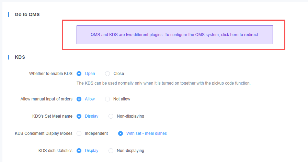Click the pickup code function hint text
This screenshot has height=162, width=308.
pos(163,83)
